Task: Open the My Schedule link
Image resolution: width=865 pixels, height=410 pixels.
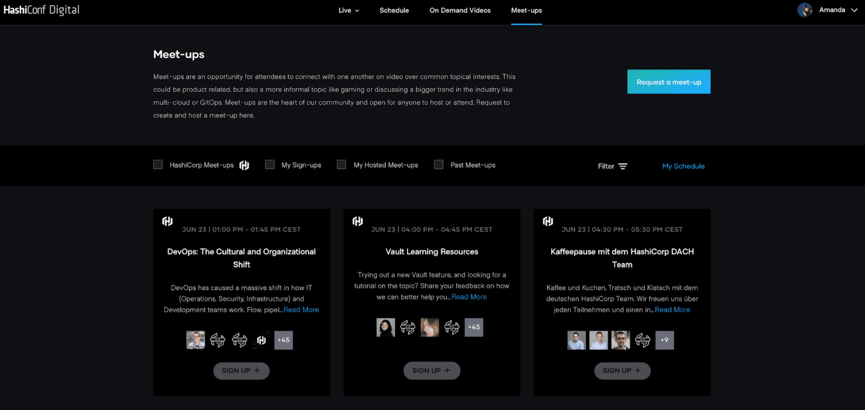Action: click(x=683, y=166)
